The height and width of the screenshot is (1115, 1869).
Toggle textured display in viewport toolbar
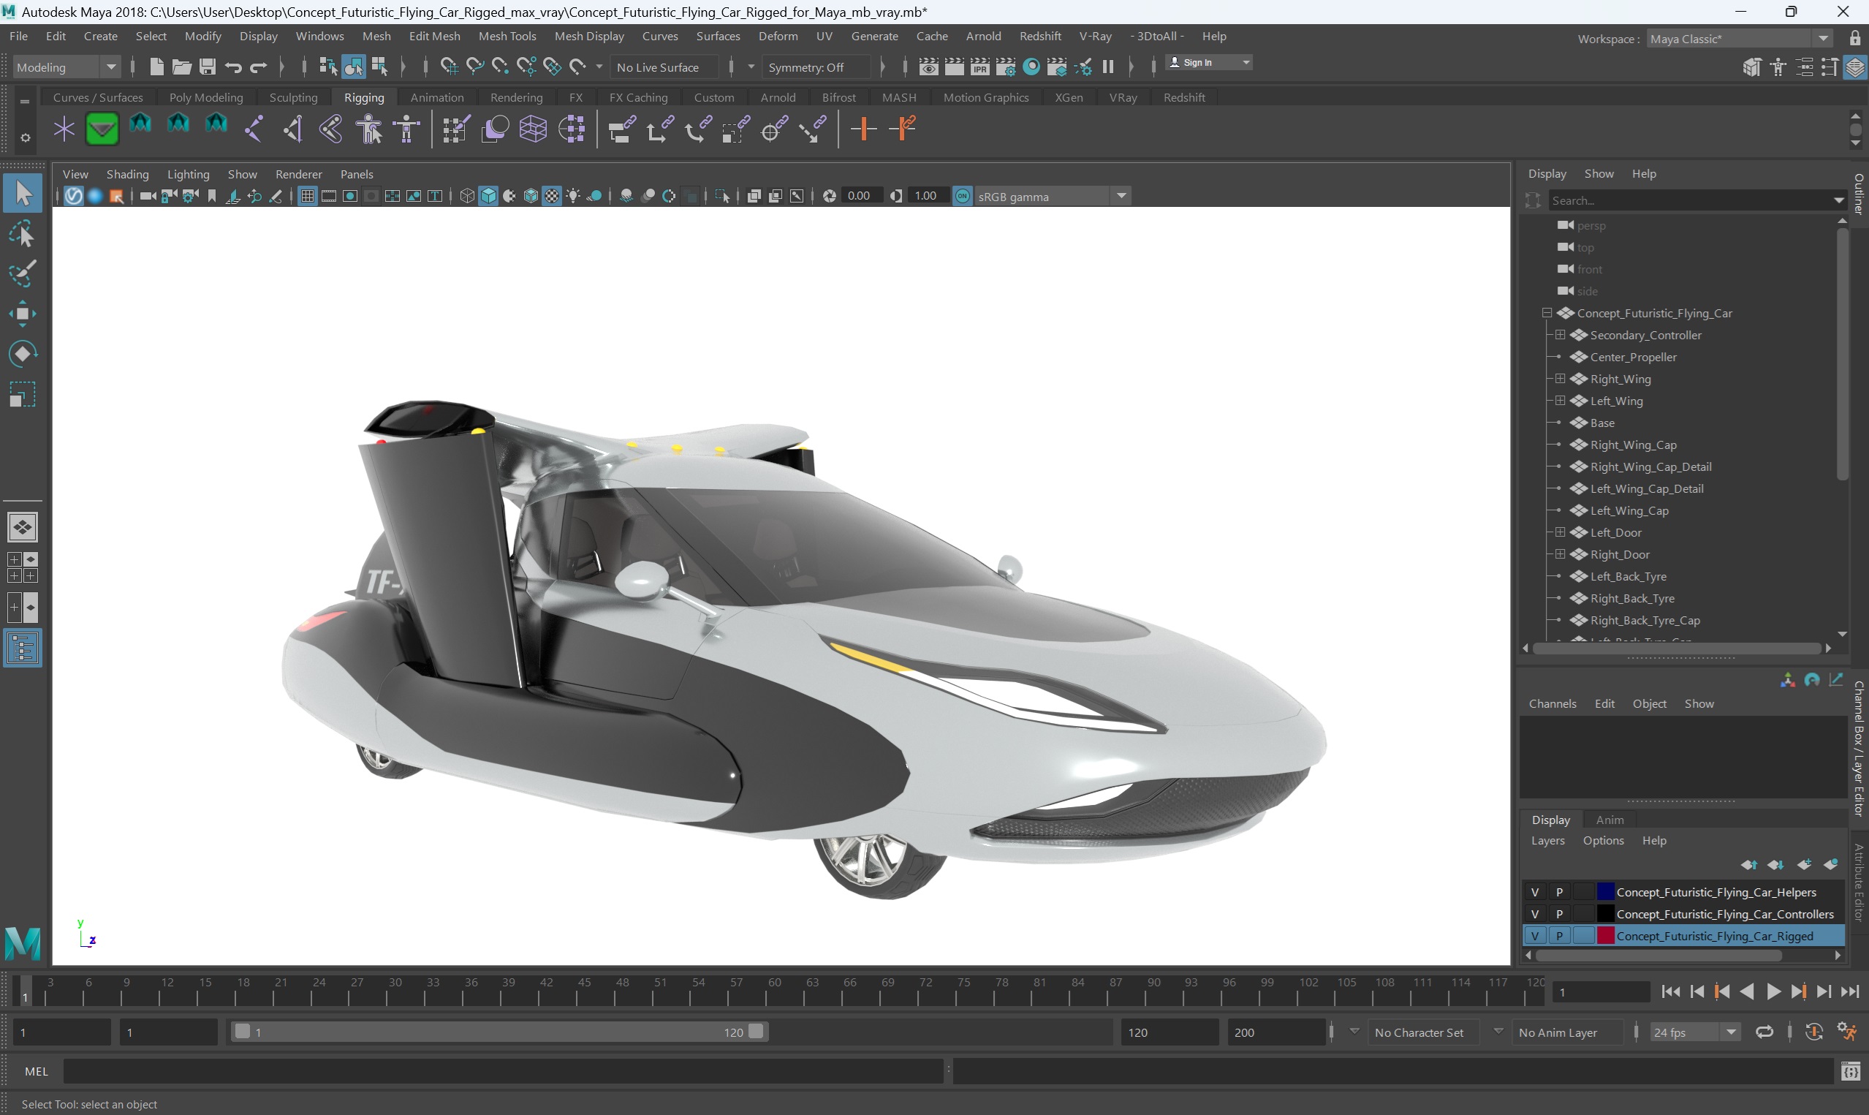(x=552, y=196)
